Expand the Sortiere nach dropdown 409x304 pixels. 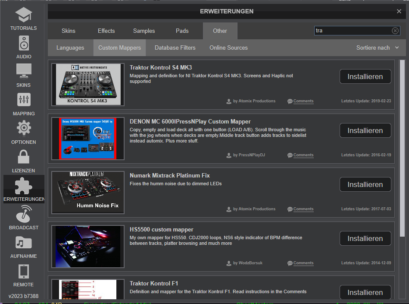click(378, 48)
